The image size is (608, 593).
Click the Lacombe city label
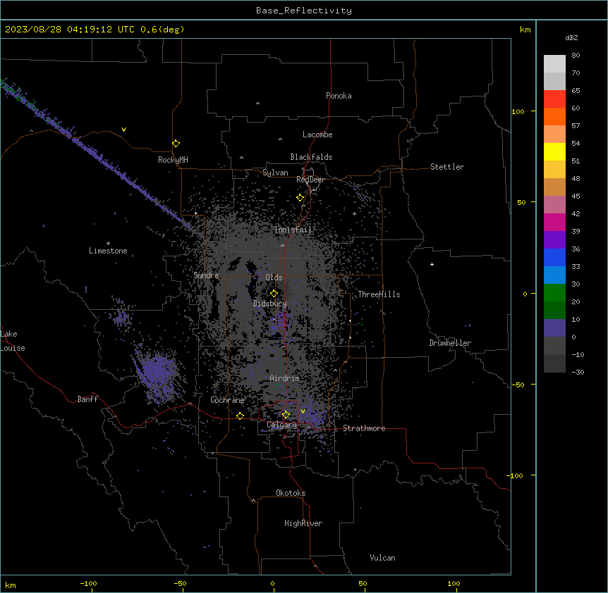(317, 135)
